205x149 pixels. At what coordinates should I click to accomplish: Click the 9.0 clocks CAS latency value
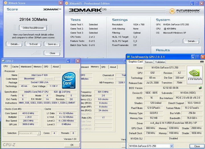click(x=103, y=99)
